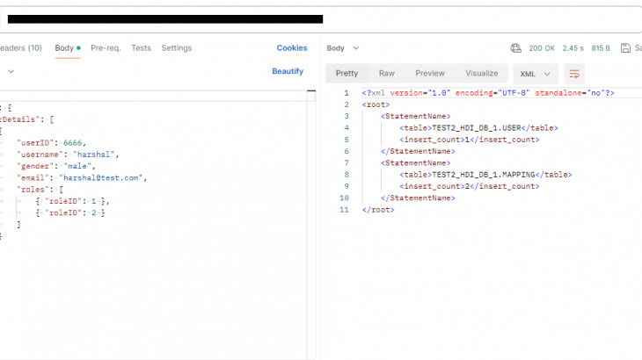The height and width of the screenshot is (360, 642).
Task: Switch response view to Raw
Action: coord(386,74)
